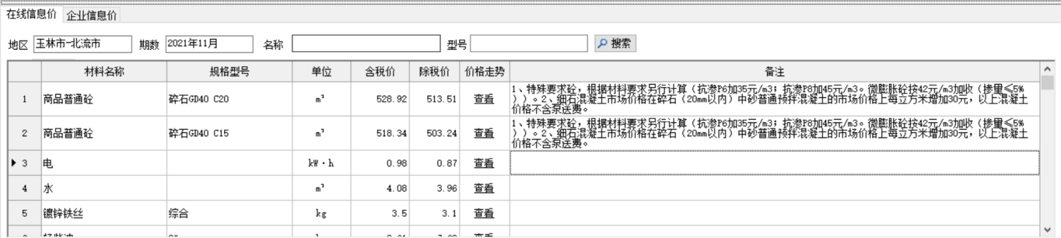Click the 电 material name cell
The height and width of the screenshot is (238, 1061).
(104, 163)
